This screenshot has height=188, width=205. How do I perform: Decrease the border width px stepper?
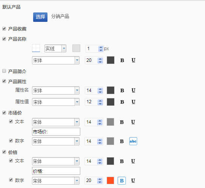pos(101,50)
